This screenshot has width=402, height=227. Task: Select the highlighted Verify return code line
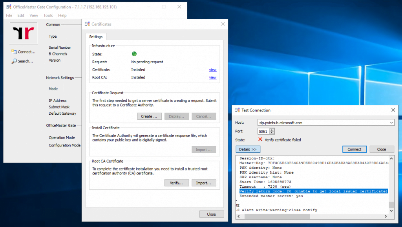[314, 191]
